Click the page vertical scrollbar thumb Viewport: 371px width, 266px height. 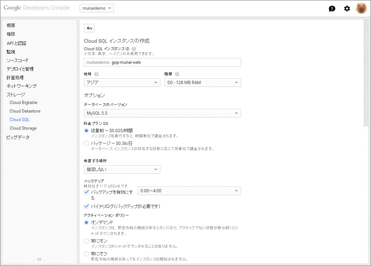(x=366, y=73)
